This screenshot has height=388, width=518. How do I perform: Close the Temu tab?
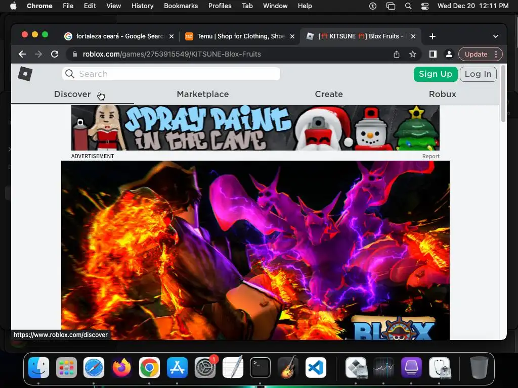tap(292, 36)
